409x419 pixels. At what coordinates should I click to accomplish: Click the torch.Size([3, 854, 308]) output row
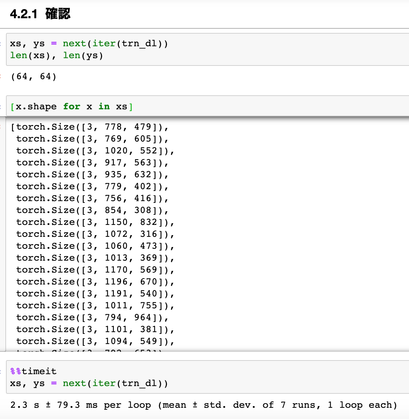coord(92,210)
